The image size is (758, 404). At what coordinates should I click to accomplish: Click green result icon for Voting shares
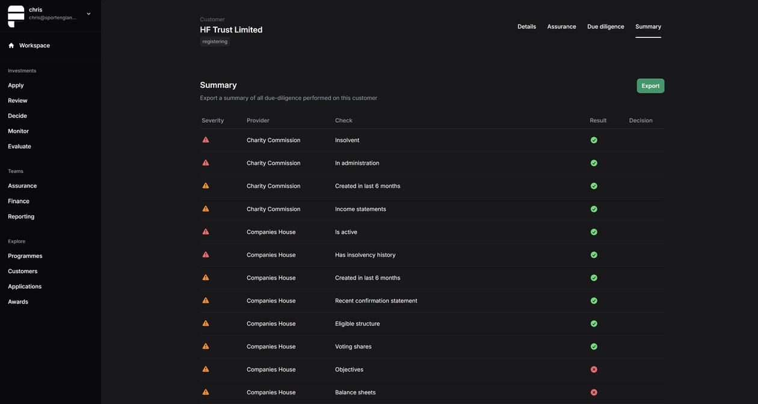[x=594, y=347]
